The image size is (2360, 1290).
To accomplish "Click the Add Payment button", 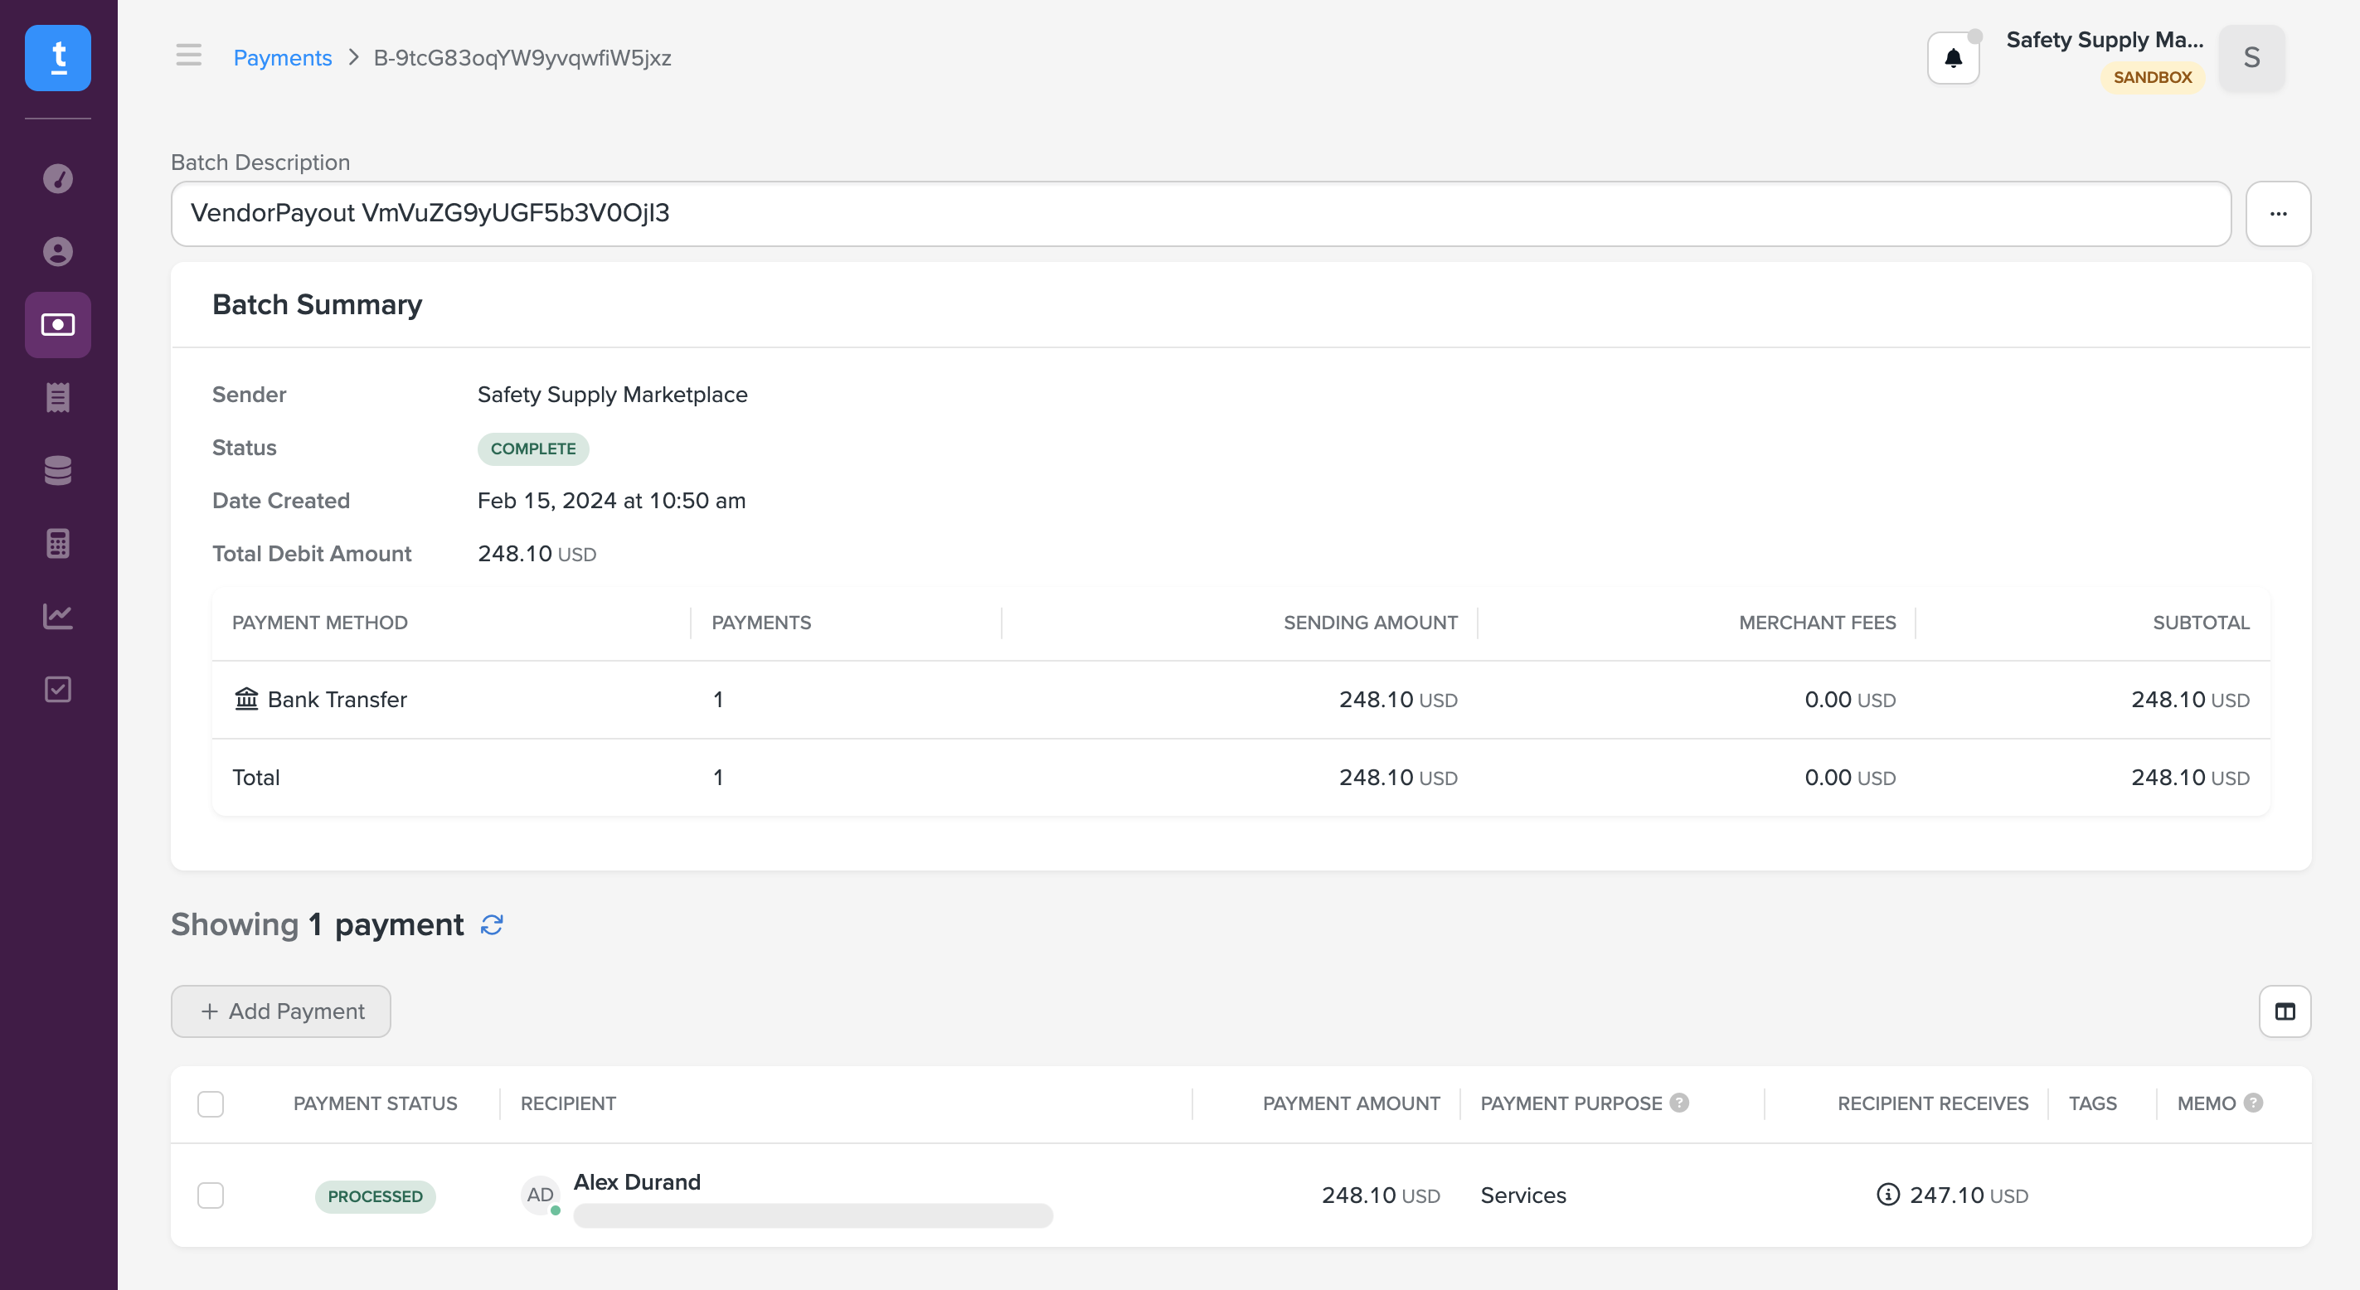I will pyautogui.click(x=281, y=1011).
